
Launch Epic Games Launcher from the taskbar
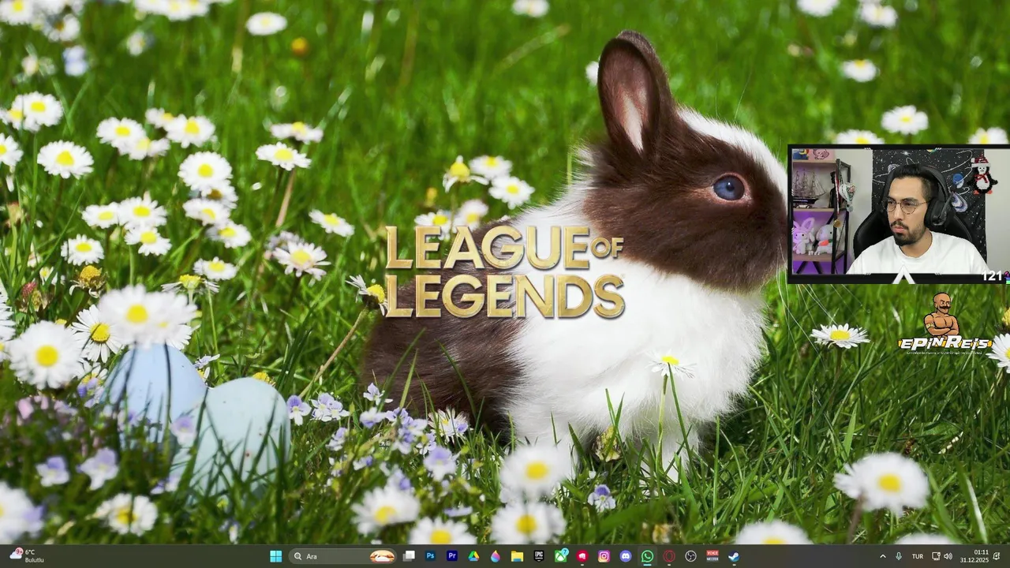pos(539,556)
